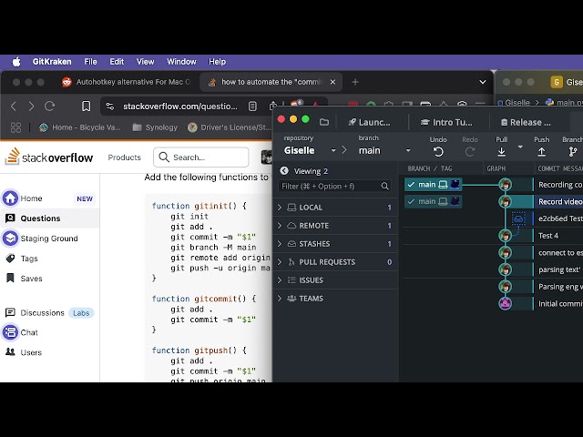Click the Push button in GitKraken toolbar
The height and width of the screenshot is (437, 583).
click(542, 147)
